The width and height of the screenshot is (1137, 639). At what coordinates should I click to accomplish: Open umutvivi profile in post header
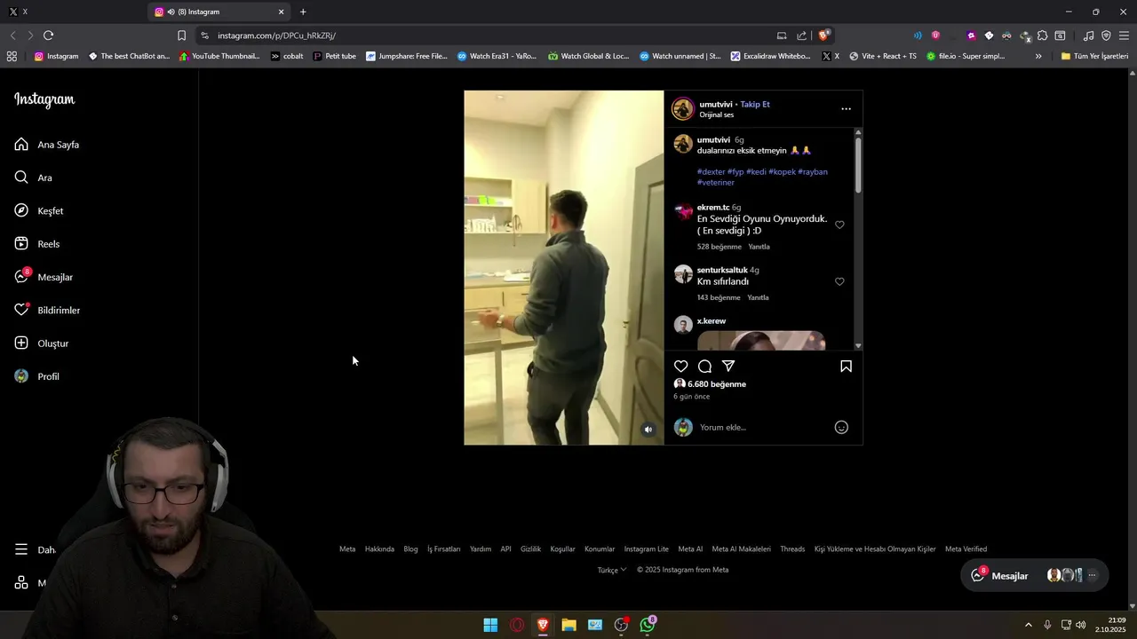pyautogui.click(x=716, y=104)
